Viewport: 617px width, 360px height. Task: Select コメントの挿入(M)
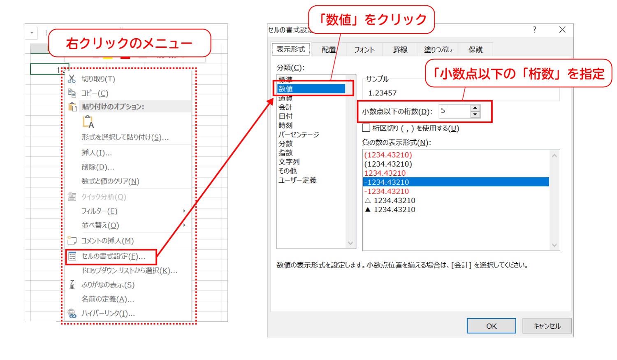[x=107, y=241]
